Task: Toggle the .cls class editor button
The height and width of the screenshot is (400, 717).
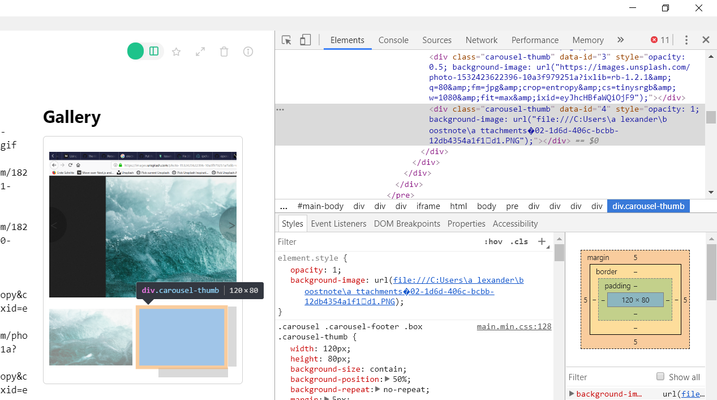Action: coord(519,241)
